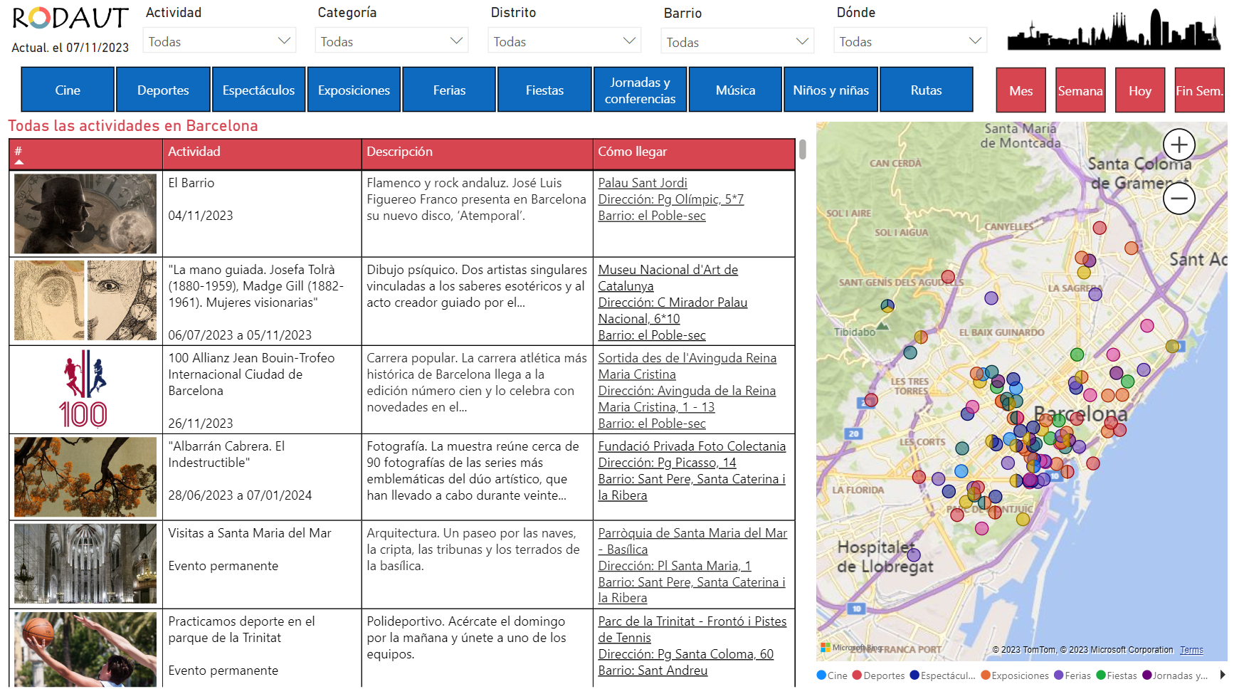This screenshot has width=1239, height=689.
Task: Select the Fin Sem. weekend filter
Action: 1199,90
